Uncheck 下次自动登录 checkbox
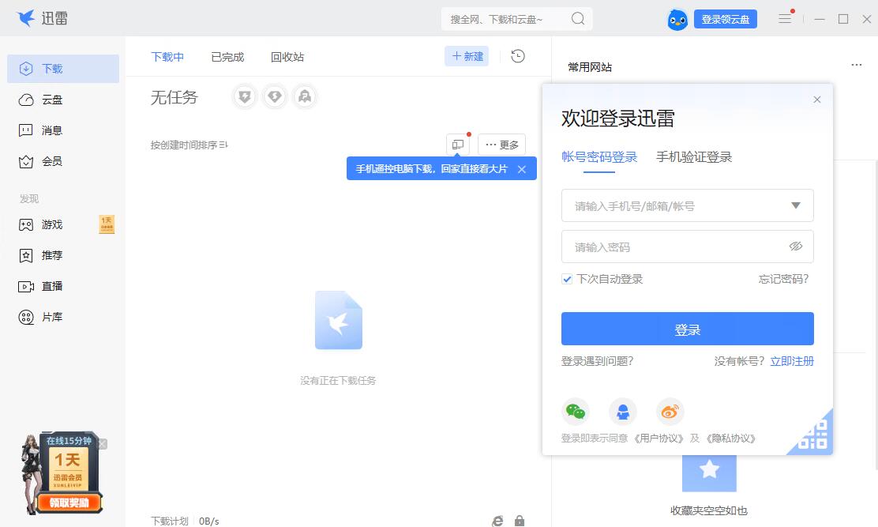Screen dimensions: 878x527 tap(567, 279)
